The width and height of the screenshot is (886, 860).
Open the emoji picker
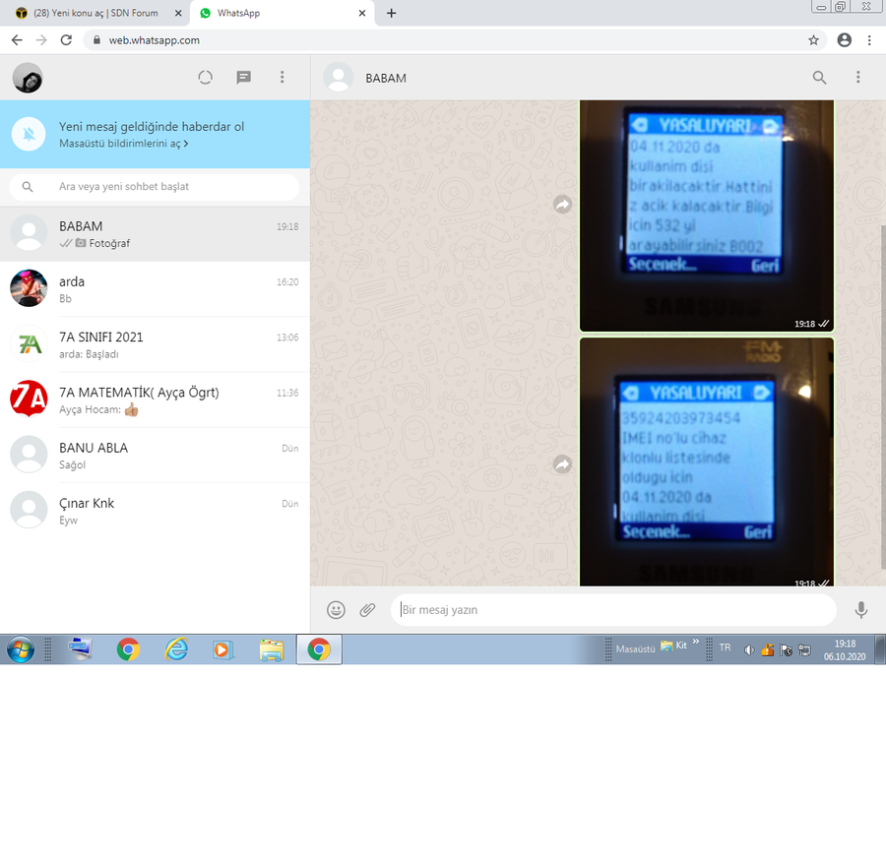[x=336, y=610]
